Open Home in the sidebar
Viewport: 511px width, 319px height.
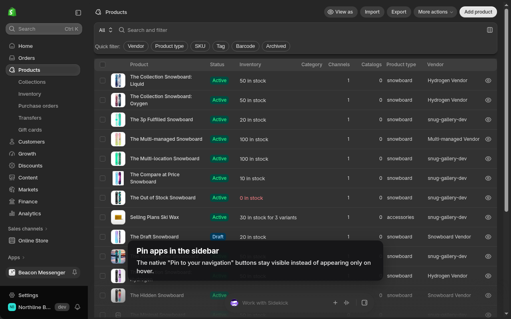point(43,46)
